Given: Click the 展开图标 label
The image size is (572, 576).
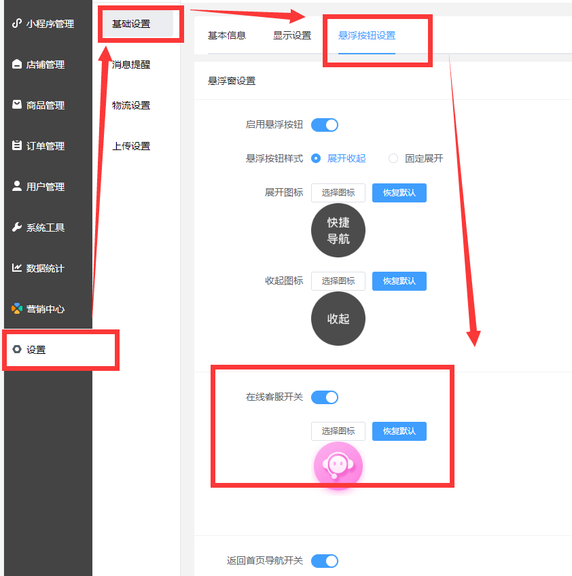Looking at the screenshot, I should click(283, 192).
